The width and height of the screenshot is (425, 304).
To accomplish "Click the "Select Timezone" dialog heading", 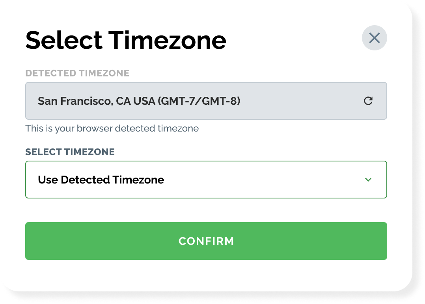I will click(126, 40).
